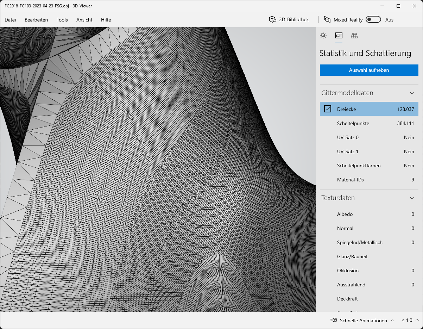Open the × 1,0 speed chevron

point(417,320)
